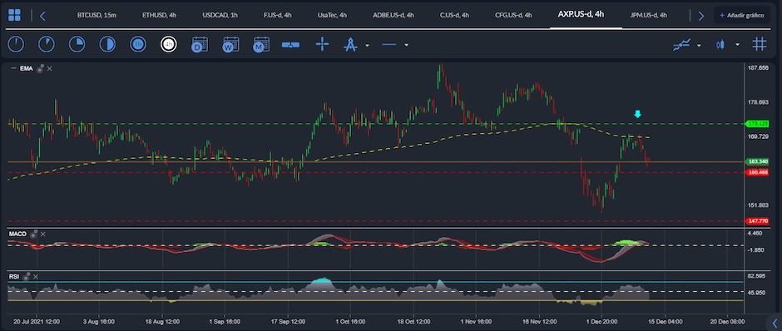Switch to the daily (D) calendar timeframe

tap(200, 44)
